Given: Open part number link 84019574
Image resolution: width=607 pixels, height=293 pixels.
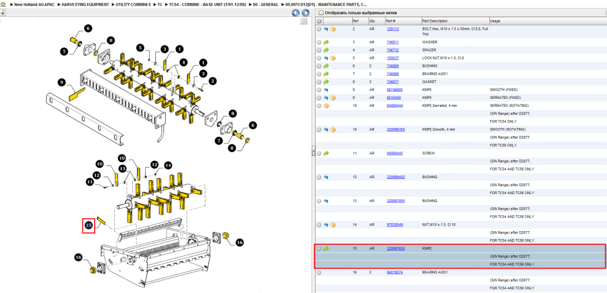Looking at the screenshot, I should coord(395,272).
